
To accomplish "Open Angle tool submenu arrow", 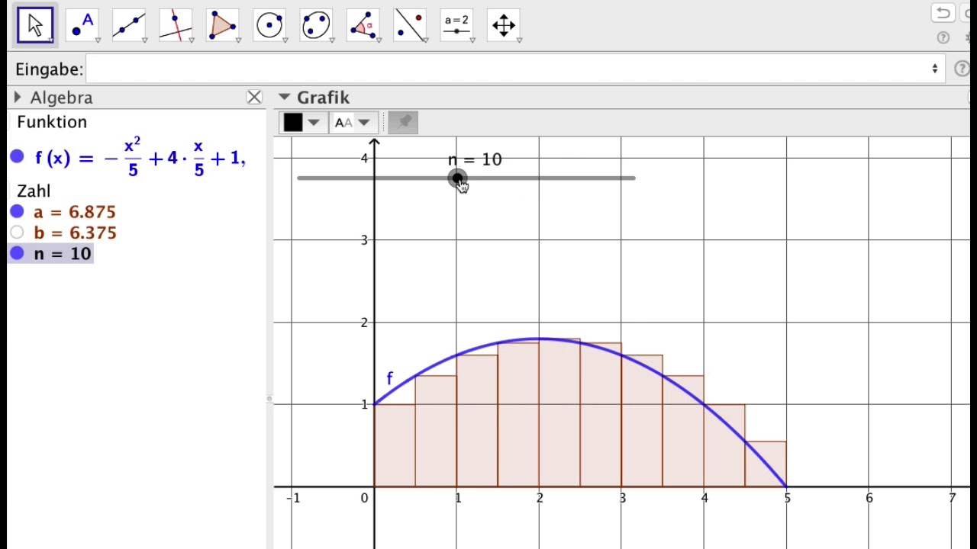I will coord(379,40).
